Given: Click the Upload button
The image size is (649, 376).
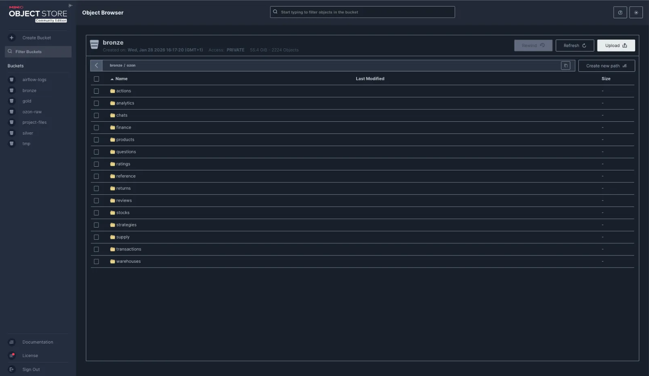Looking at the screenshot, I should (616, 45).
